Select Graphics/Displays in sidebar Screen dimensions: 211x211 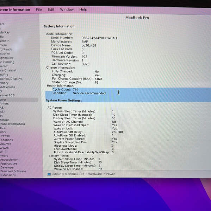tap(11, 79)
